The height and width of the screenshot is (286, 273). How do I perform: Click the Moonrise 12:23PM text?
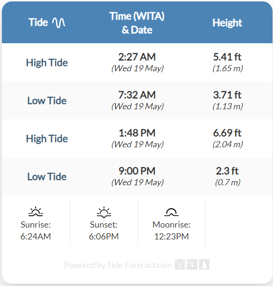[171, 230]
